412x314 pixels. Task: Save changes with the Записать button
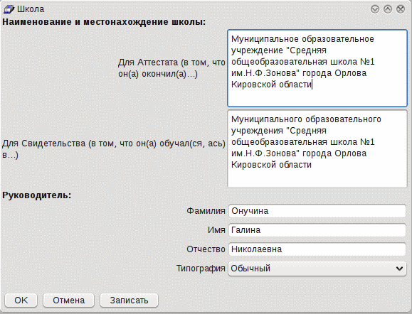pos(129,300)
